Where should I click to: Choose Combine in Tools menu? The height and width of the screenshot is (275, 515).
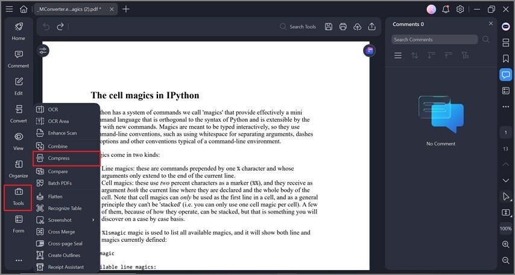pos(67,146)
